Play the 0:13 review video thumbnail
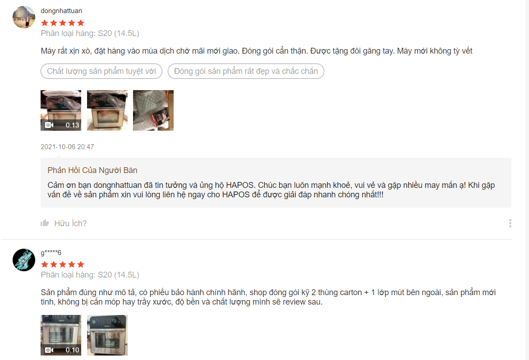The height and width of the screenshot is (360, 529). tap(61, 110)
